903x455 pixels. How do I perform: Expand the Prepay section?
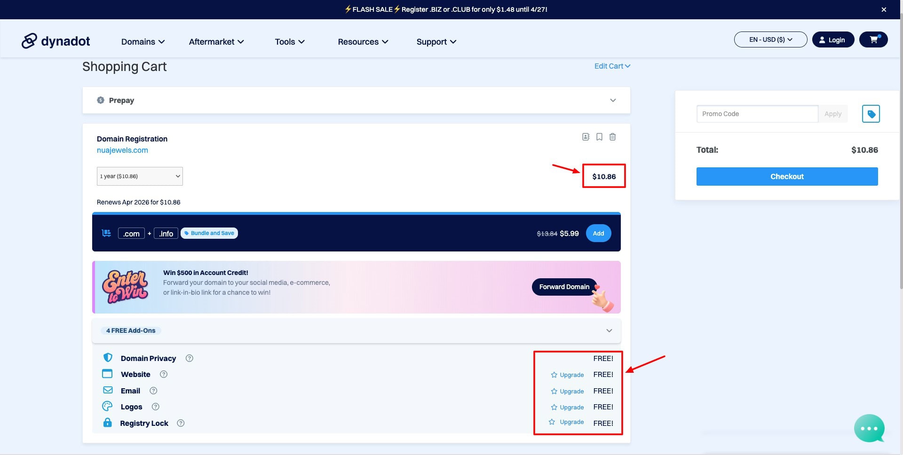(x=612, y=100)
